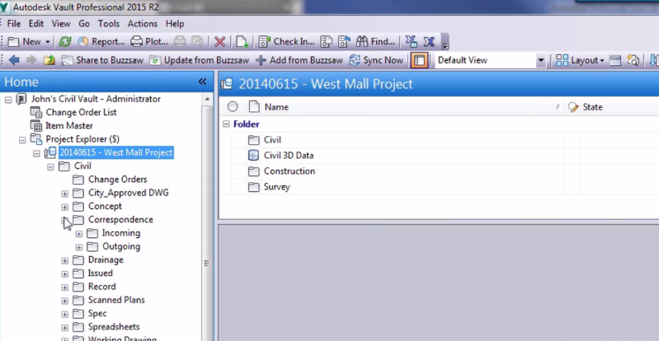The width and height of the screenshot is (659, 341).
Task: Click the plain blue X icon
Action: (429, 41)
